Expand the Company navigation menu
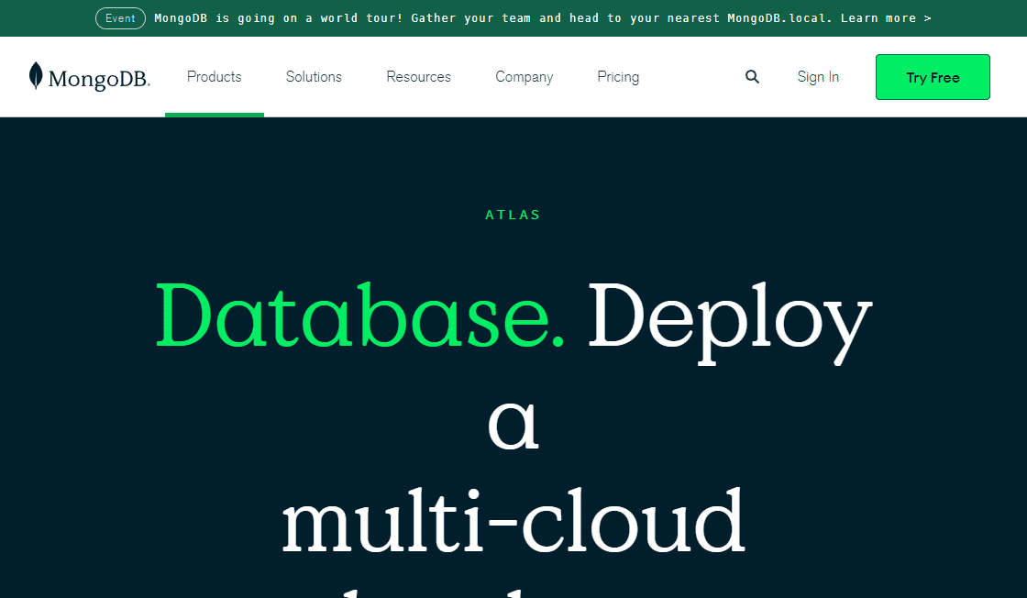The width and height of the screenshot is (1027, 598). coord(524,77)
